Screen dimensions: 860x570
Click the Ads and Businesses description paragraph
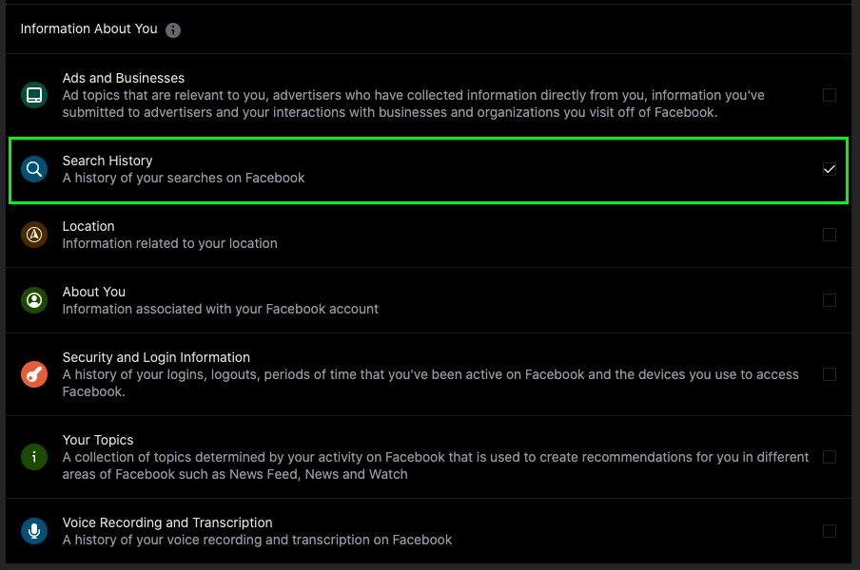click(x=413, y=104)
